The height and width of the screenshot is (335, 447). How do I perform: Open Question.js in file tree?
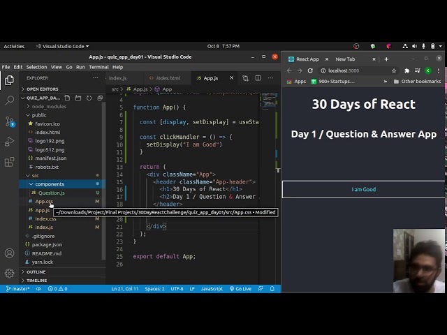click(51, 193)
